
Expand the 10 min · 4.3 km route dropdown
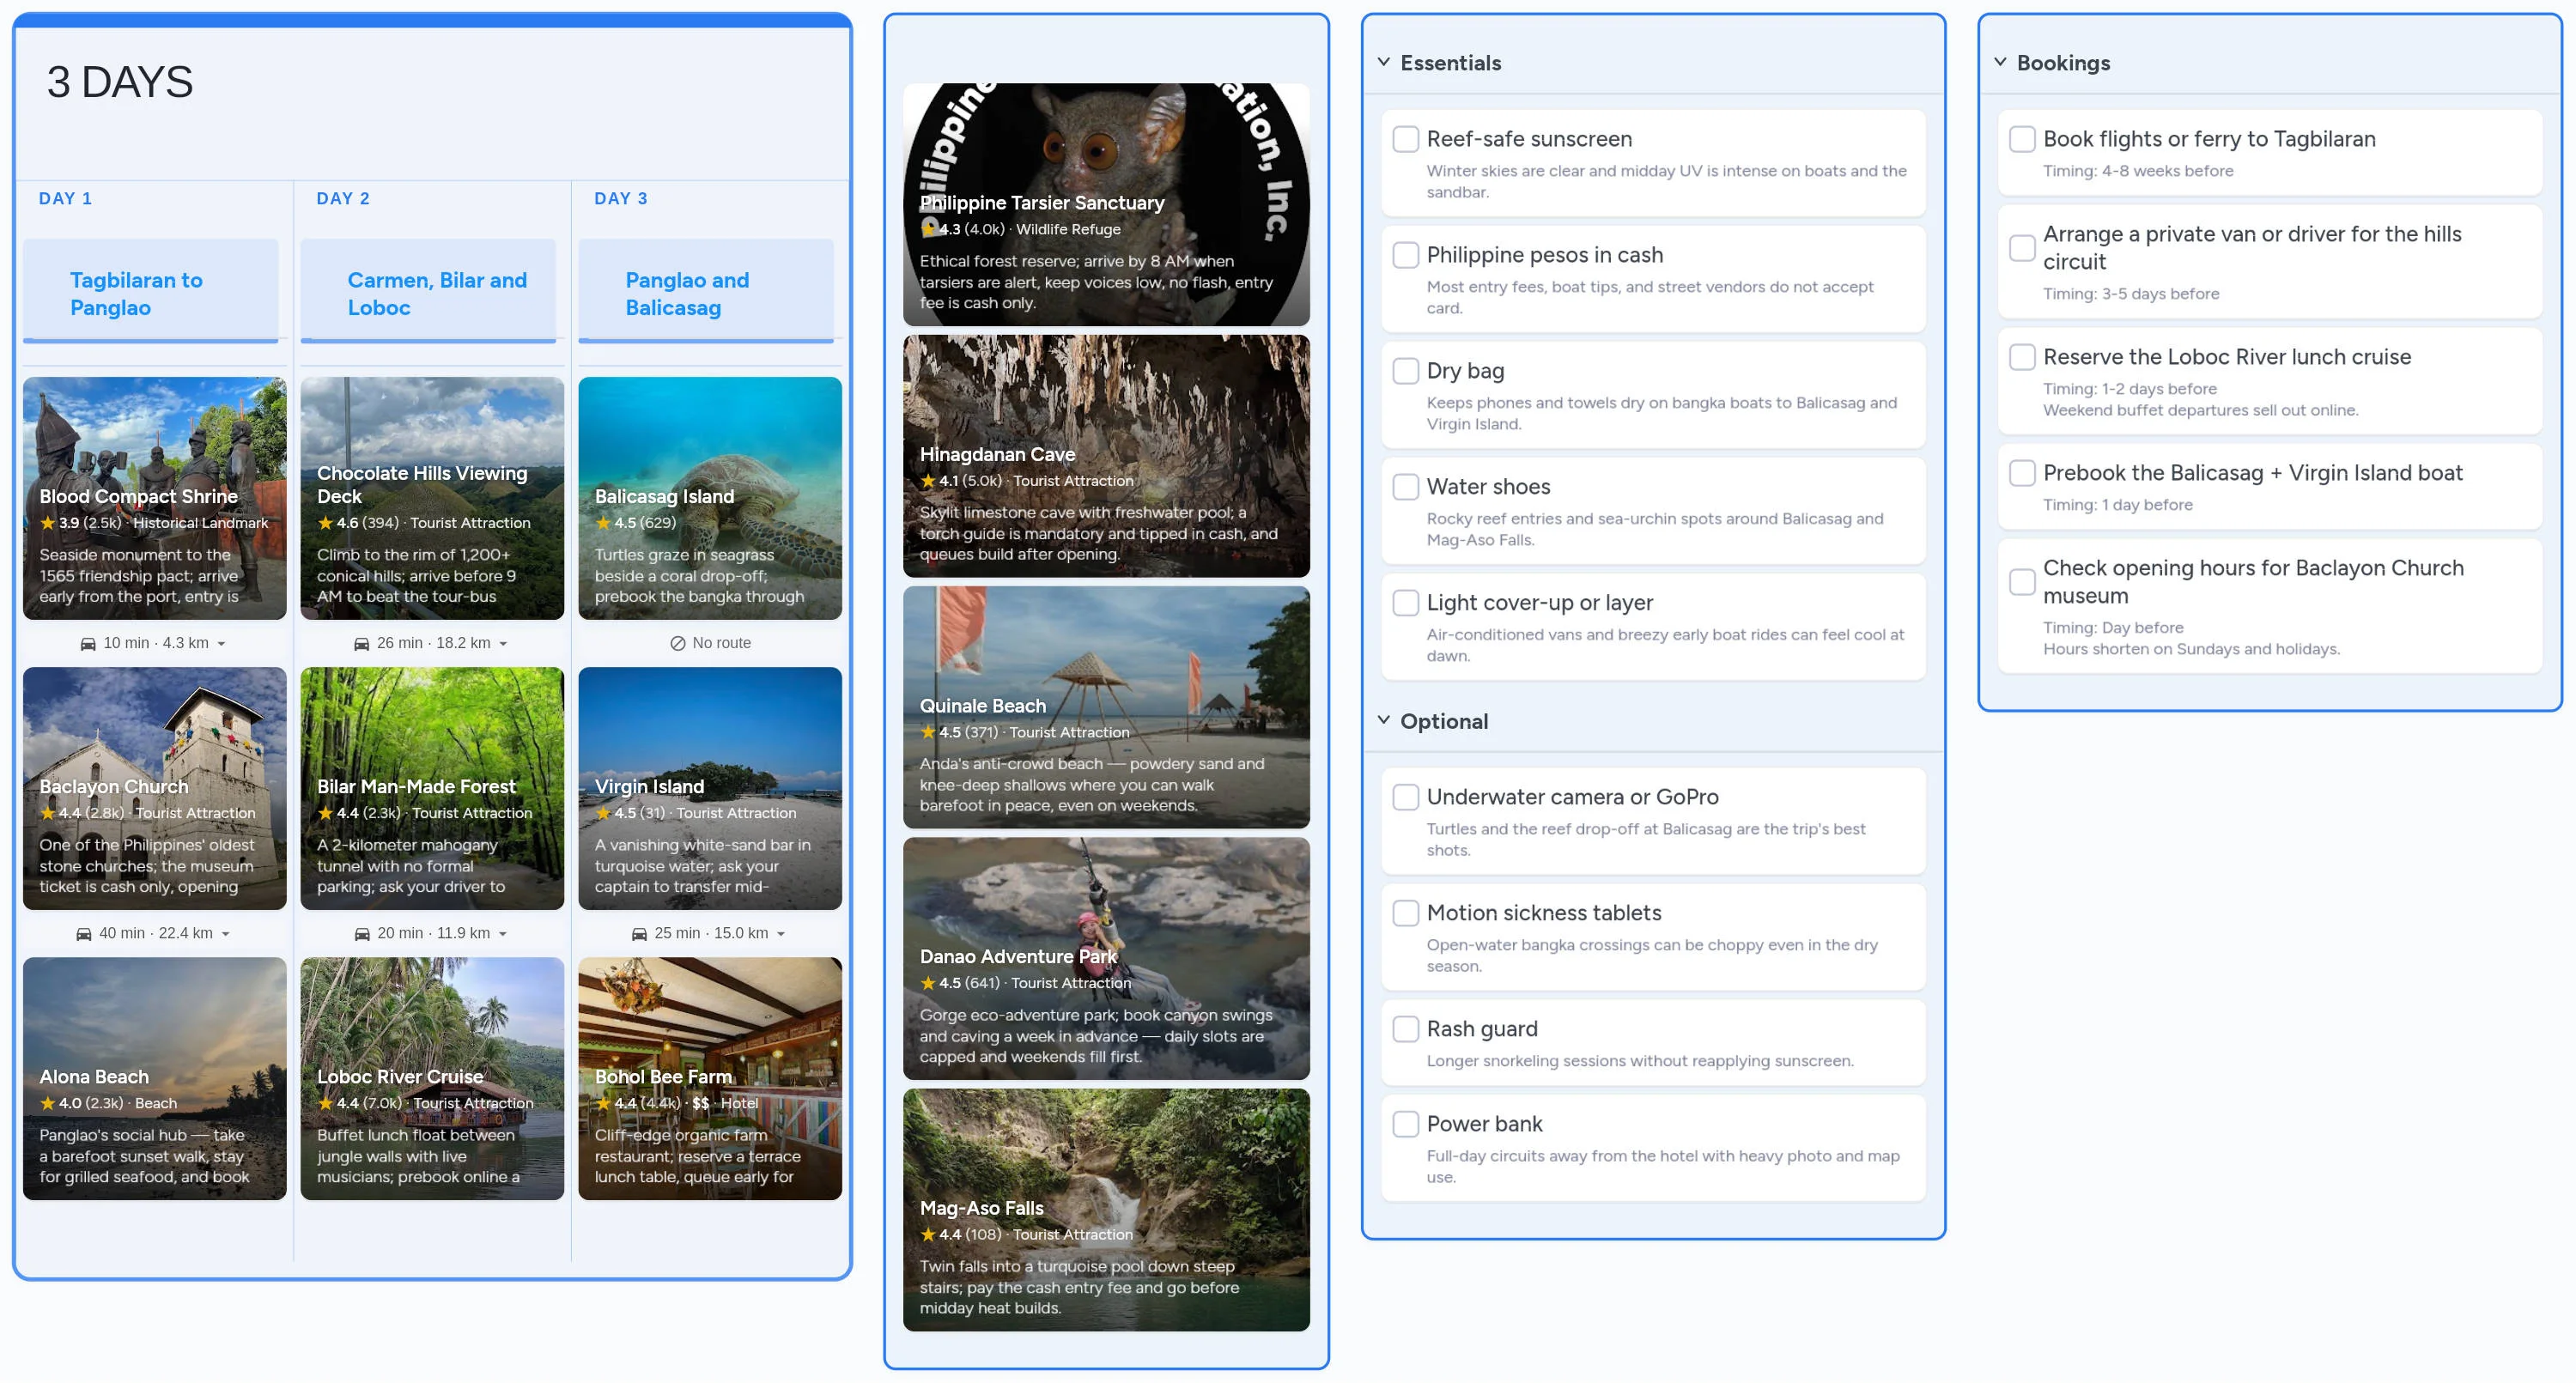tap(221, 644)
